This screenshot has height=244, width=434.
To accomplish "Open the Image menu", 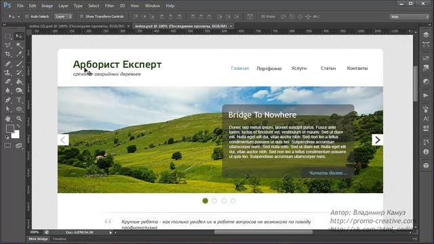I will pyautogui.click(x=47, y=5).
